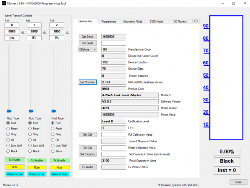
Task: Click the Set Capacity button
Action: (87, 154)
